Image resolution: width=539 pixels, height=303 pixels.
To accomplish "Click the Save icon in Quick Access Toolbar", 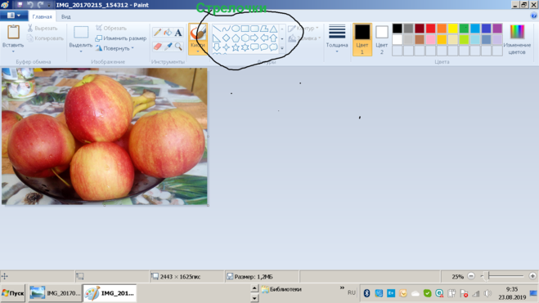I will 20,5.
